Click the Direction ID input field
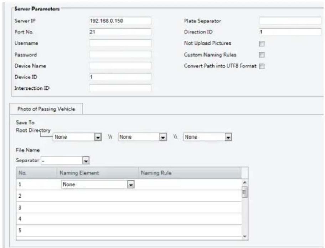325x248 pixels. (290, 32)
